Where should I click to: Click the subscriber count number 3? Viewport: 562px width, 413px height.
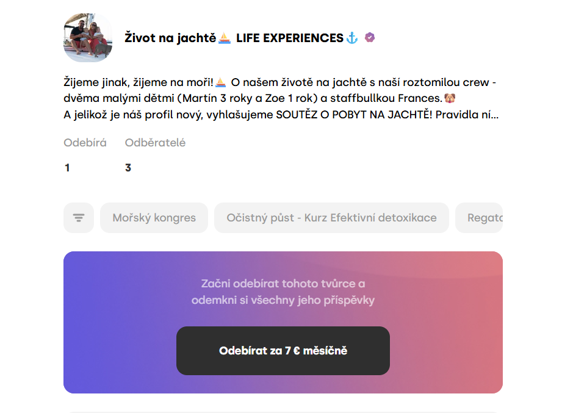(128, 168)
